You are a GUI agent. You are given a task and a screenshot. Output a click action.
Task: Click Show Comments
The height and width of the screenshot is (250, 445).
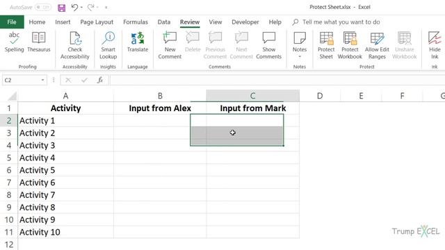[x=269, y=45]
